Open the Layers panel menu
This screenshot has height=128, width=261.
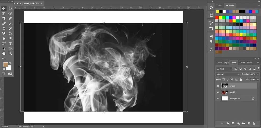tap(258, 63)
